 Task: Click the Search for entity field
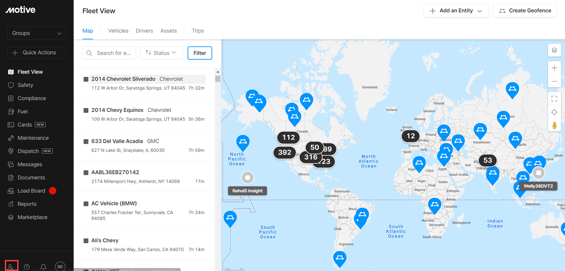point(109,53)
